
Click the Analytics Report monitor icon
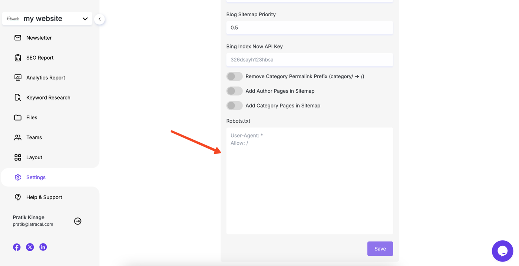click(x=18, y=77)
